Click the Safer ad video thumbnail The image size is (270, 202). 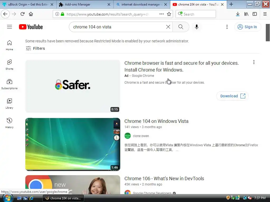[73, 86]
